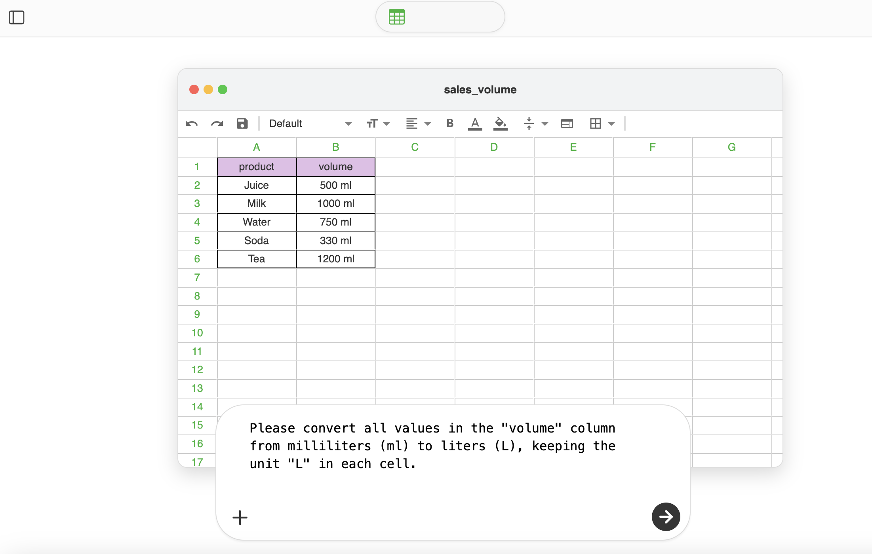Viewport: 872px width, 554px height.
Task: Send the chat message with the arrow button
Action: coord(666,517)
